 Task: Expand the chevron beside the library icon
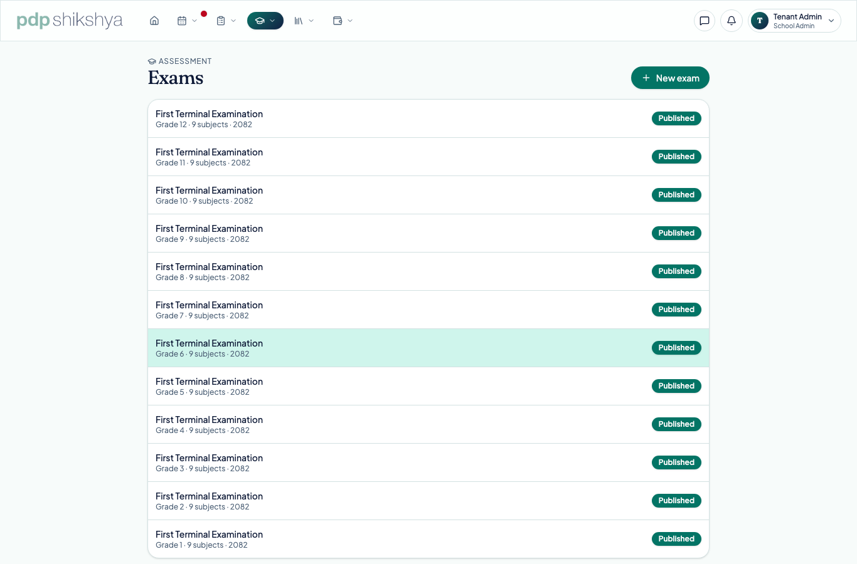click(311, 21)
